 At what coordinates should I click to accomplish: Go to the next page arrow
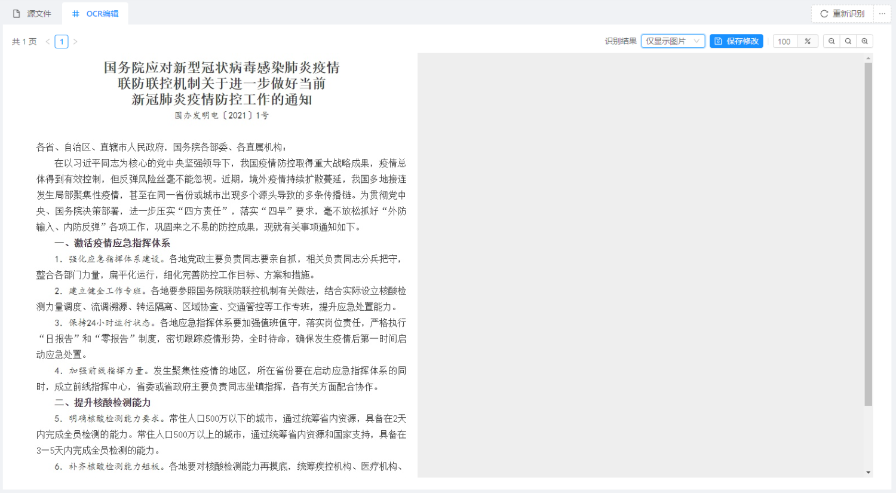(x=75, y=42)
